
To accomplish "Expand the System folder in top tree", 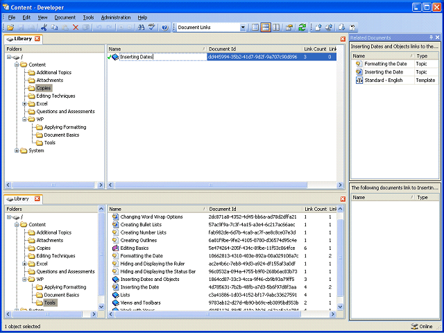I will pyautogui.click(x=17, y=151).
